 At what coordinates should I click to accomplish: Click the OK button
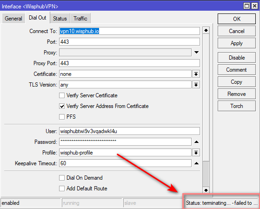pos(237,19)
